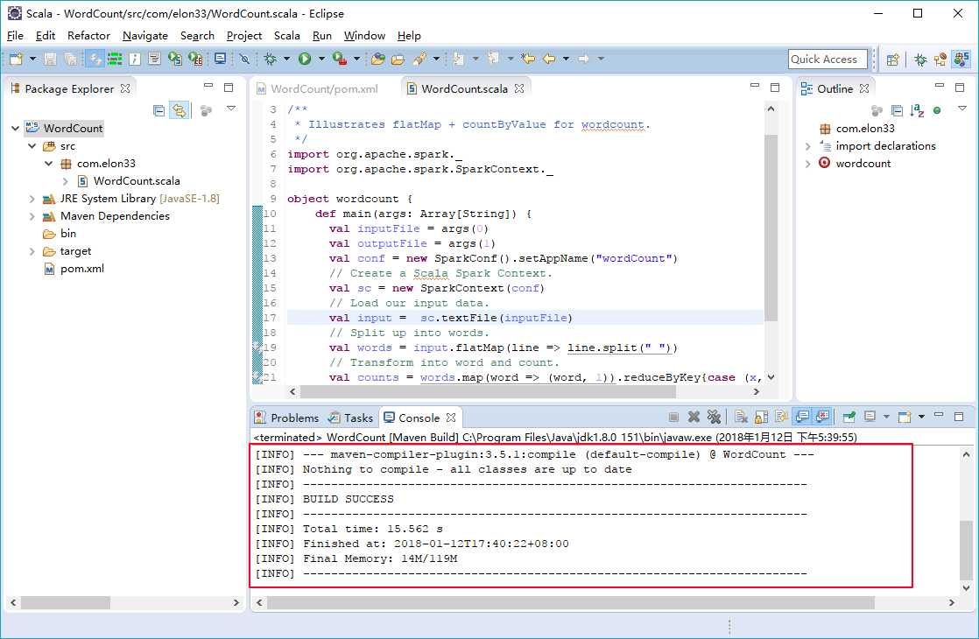The height and width of the screenshot is (639, 979).
Task: Toggle Scroll Lock in the Console
Action: (x=761, y=416)
